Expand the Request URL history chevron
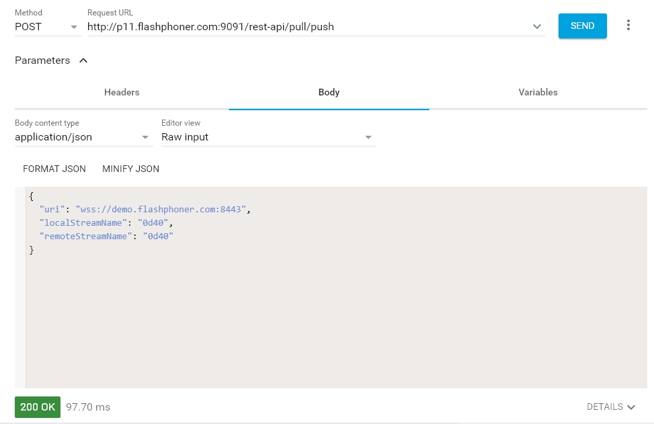 [537, 27]
